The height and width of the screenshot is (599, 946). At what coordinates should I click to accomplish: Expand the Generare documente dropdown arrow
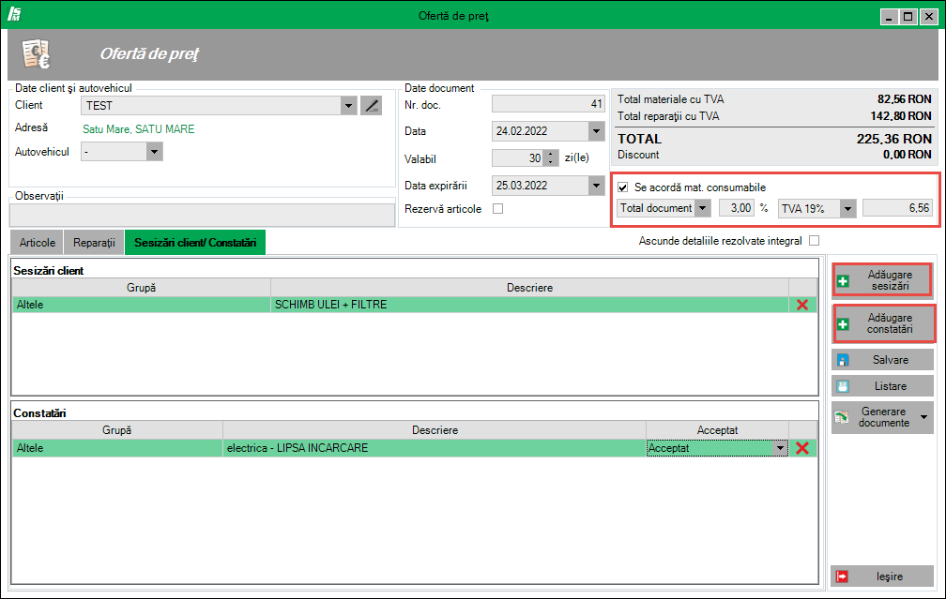coord(923,417)
